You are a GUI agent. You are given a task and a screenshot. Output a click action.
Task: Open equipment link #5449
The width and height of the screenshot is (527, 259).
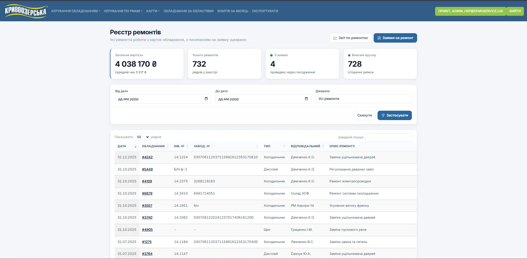click(147, 169)
